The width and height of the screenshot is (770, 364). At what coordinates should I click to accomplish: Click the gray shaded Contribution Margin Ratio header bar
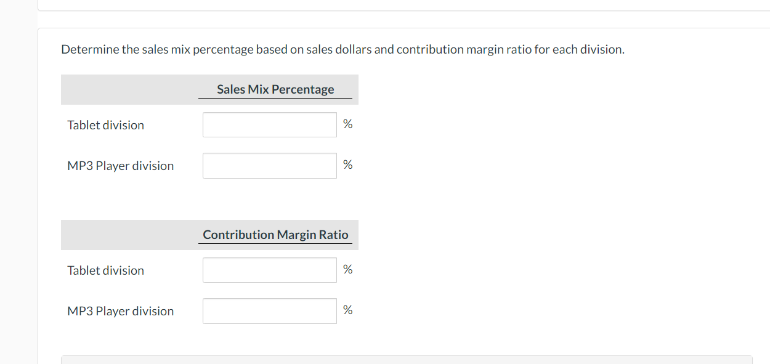[x=123, y=234]
